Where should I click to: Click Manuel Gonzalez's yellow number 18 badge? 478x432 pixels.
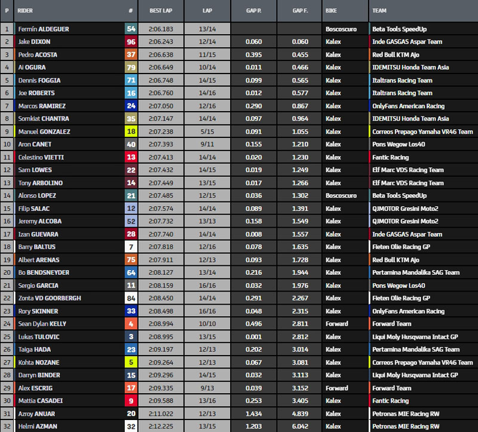[130, 131]
